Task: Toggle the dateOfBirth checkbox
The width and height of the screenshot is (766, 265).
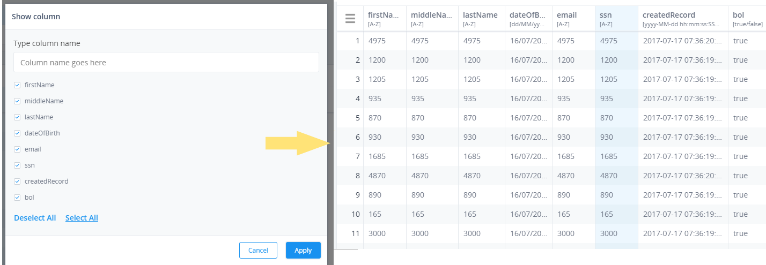Action: [x=17, y=133]
